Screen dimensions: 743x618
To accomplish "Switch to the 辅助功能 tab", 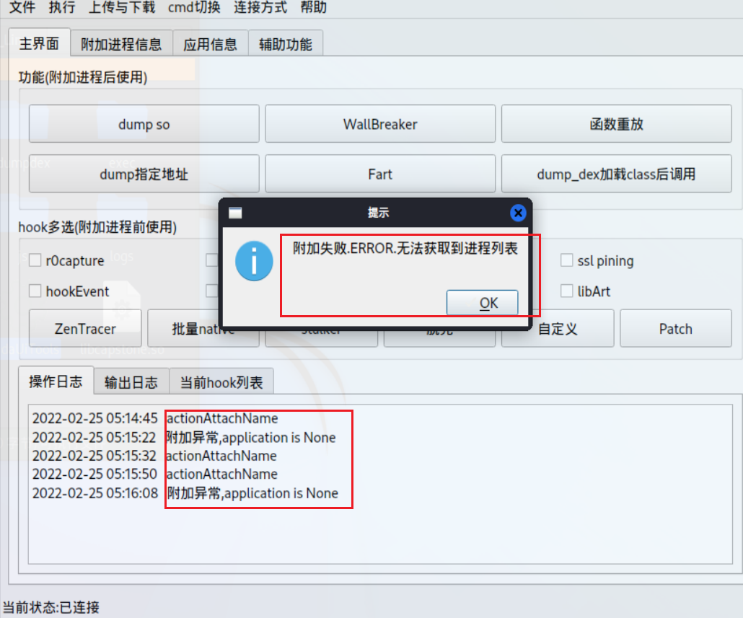I will click(x=285, y=44).
